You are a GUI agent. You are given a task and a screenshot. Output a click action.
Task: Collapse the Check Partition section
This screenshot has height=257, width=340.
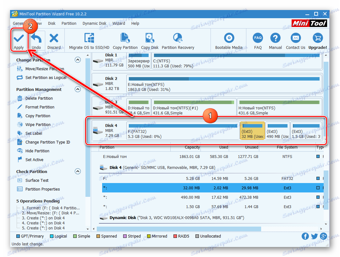tap(78, 171)
